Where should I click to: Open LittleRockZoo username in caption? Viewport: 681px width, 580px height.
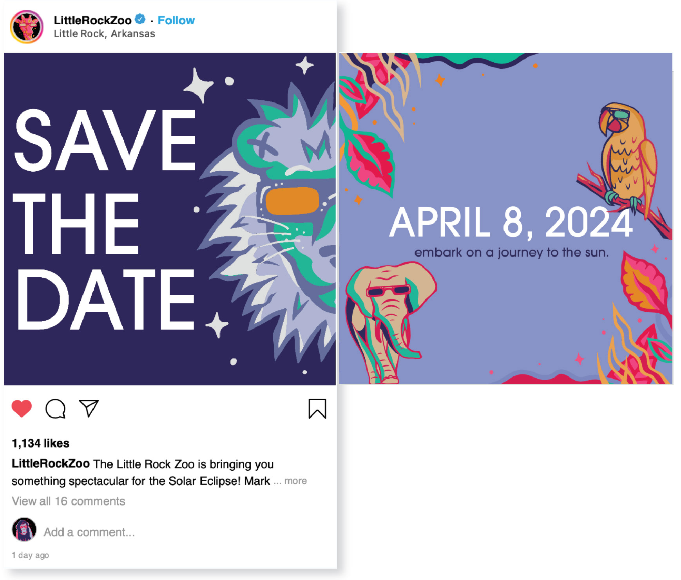51,463
